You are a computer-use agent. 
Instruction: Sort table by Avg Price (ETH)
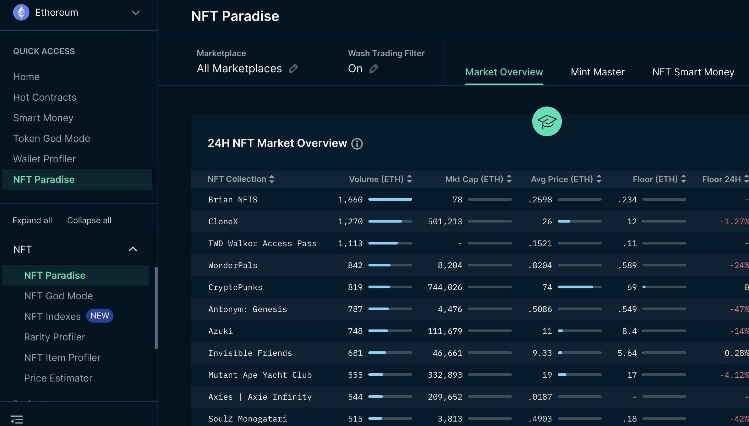point(599,179)
